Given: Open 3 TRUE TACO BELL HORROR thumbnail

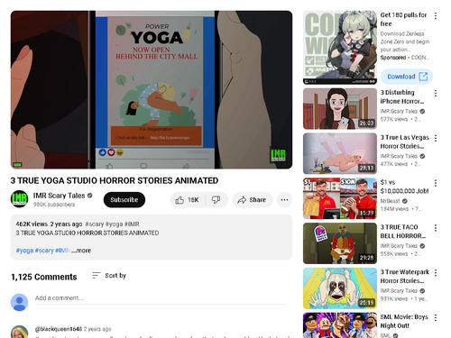Looking at the screenshot, I should 340,243.
